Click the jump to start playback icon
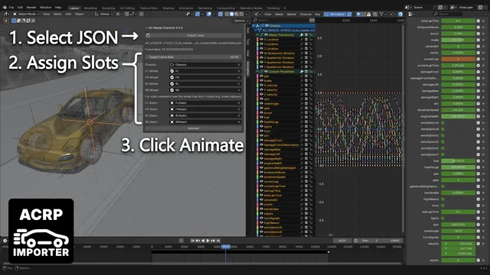Viewport: 490px width, 275px height. tap(193, 241)
